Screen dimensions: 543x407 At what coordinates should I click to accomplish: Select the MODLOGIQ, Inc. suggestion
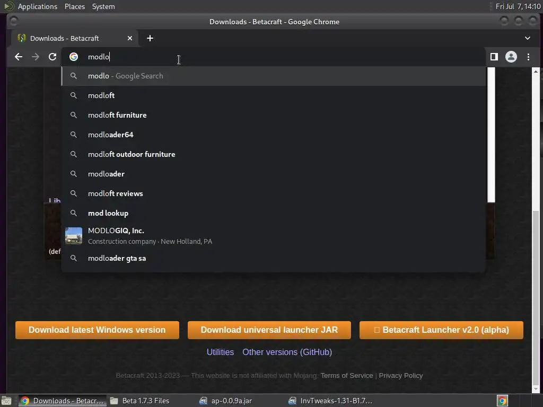click(x=274, y=236)
